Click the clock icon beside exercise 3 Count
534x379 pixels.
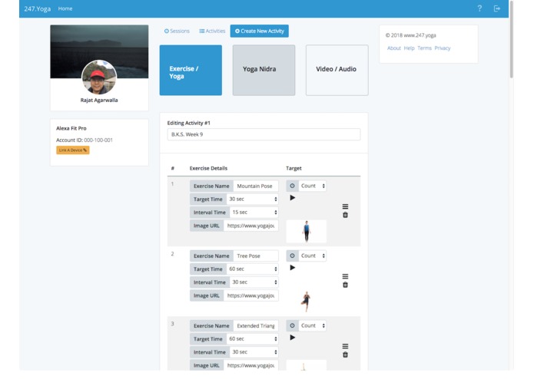point(292,325)
